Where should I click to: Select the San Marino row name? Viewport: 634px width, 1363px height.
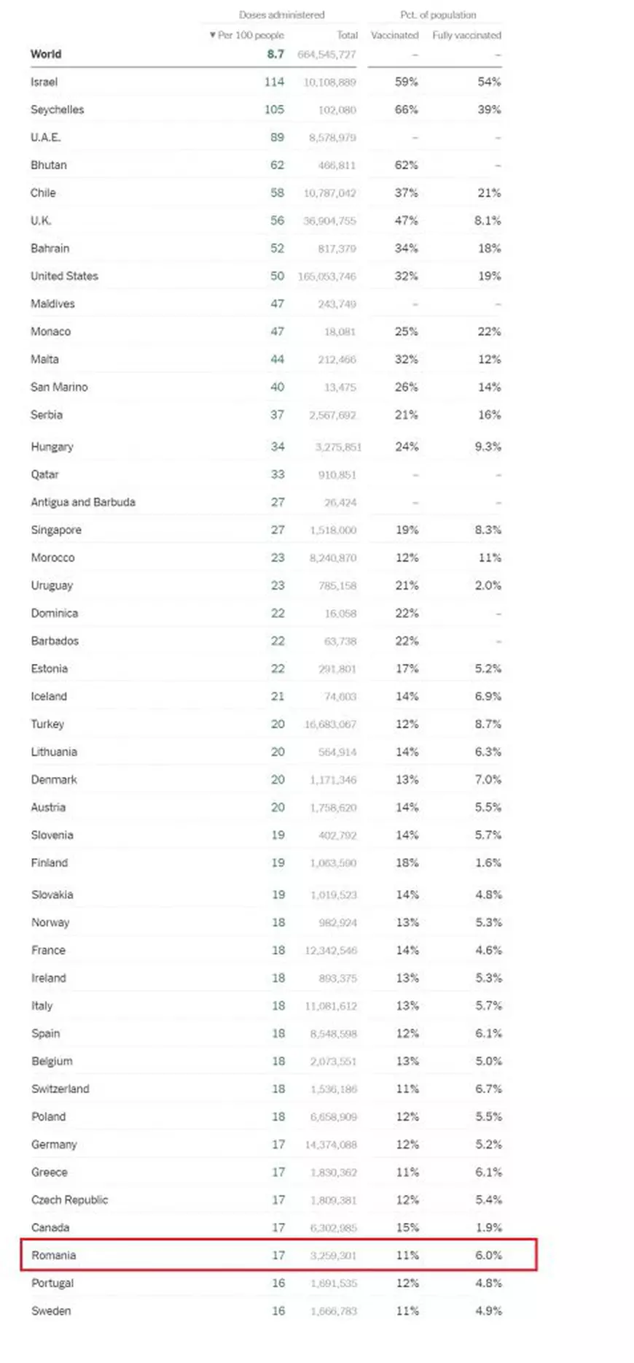click(59, 387)
